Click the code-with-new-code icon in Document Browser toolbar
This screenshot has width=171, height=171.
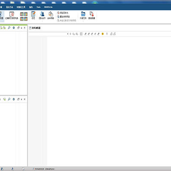point(74,34)
